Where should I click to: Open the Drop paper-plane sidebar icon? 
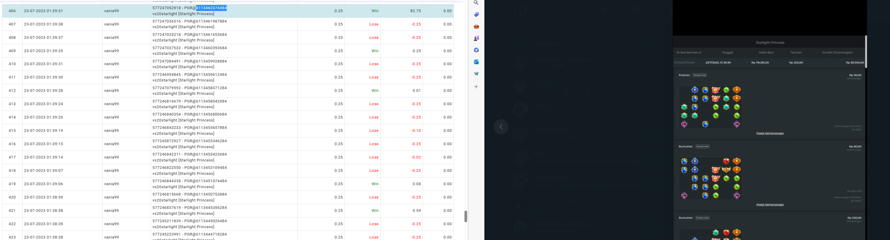pos(476,74)
